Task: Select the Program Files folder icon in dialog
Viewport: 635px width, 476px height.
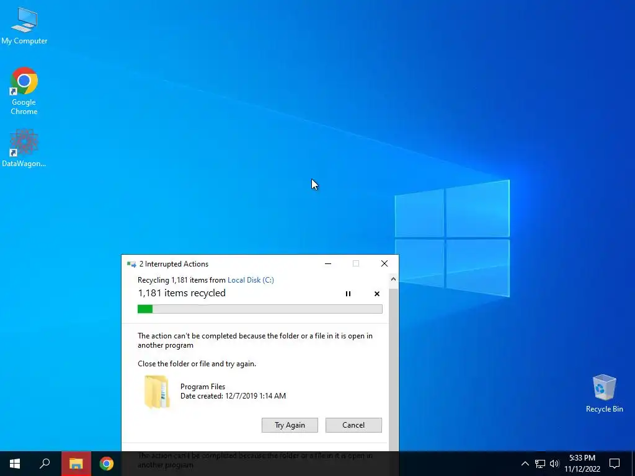Action: pyautogui.click(x=157, y=392)
